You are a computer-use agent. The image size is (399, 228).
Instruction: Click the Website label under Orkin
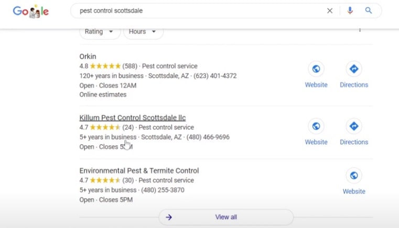[x=316, y=85]
